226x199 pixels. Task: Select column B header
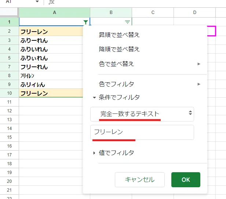tap(111, 12)
